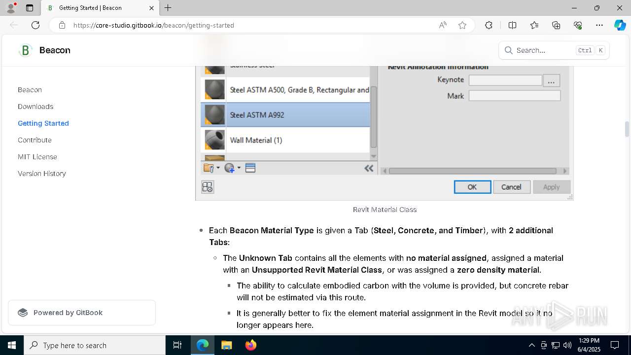This screenshot has height=355, width=631.
Task: Open tab actions menu icon
Action: [30, 8]
